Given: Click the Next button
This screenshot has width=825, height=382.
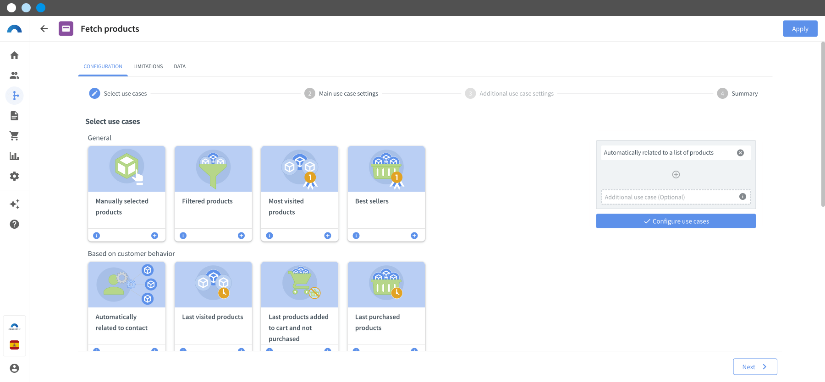Looking at the screenshot, I should 755,366.
